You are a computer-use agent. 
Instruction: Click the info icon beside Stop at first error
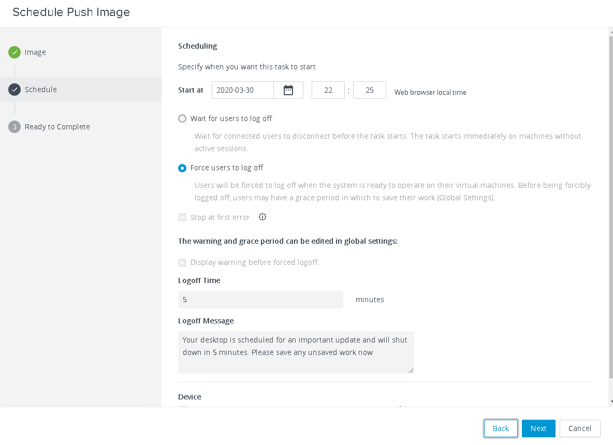pyautogui.click(x=262, y=217)
